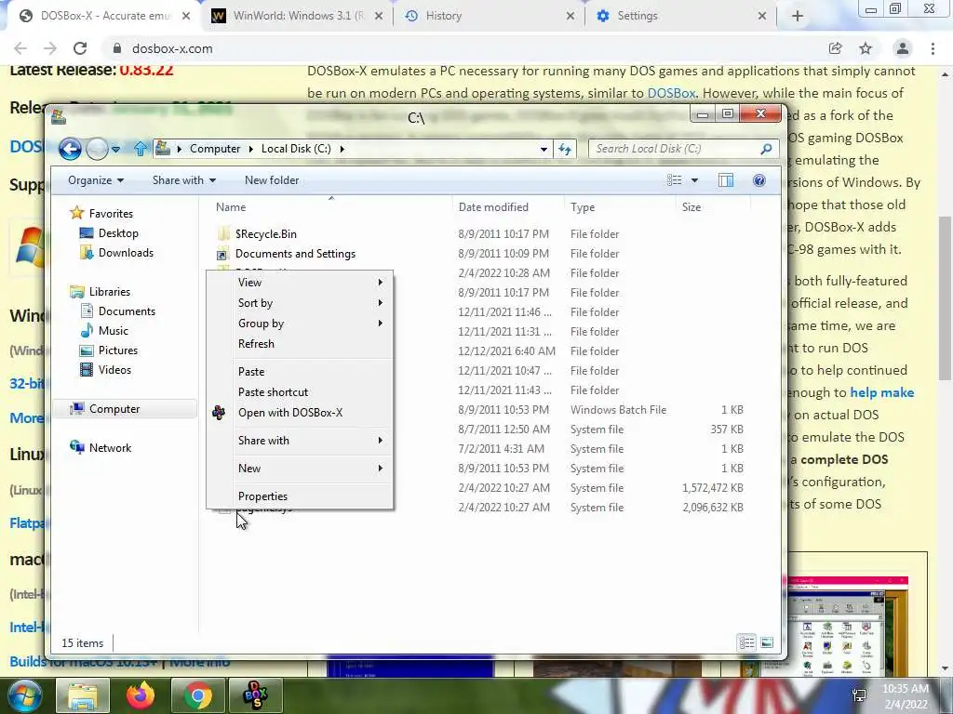Switch to large icons view in status bar

tap(767, 642)
